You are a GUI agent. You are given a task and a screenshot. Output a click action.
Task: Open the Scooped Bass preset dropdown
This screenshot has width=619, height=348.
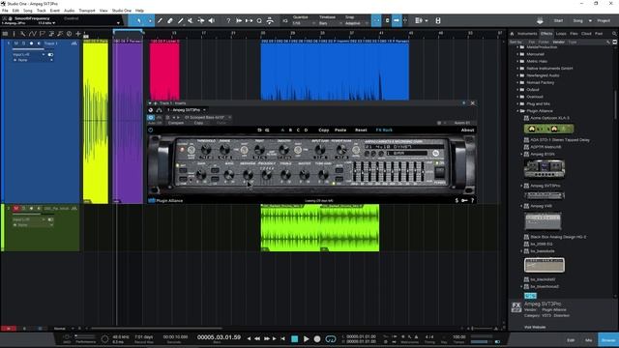coord(208,118)
